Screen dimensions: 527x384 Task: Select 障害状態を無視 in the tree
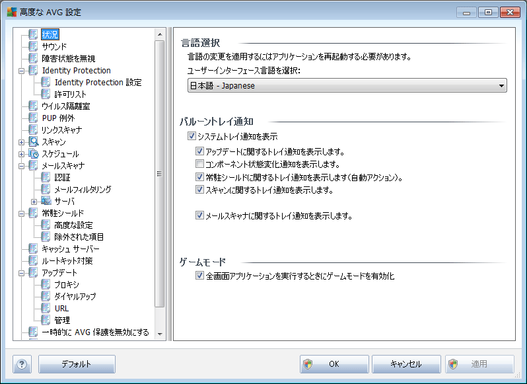pos(69,59)
